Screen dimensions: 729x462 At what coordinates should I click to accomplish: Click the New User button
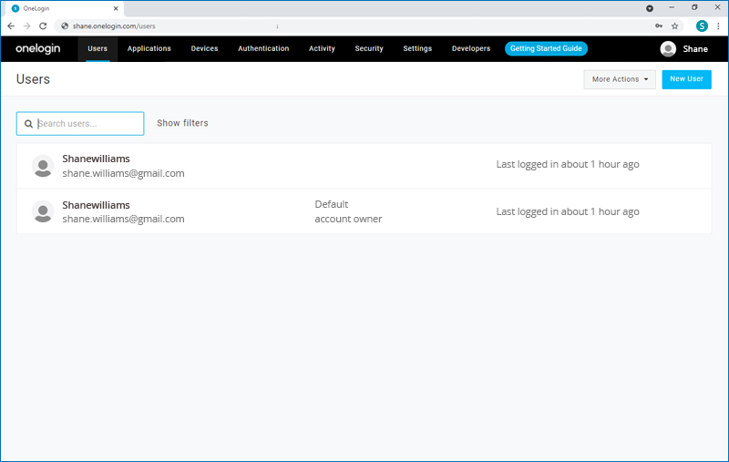[x=686, y=79]
